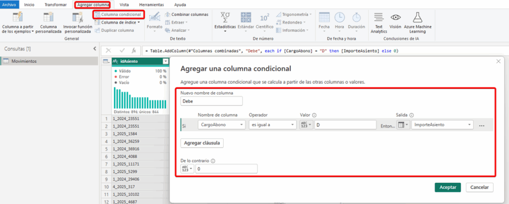Click Agregar cláusula button
Screen dimensions: 509x204
pyautogui.click(x=202, y=143)
